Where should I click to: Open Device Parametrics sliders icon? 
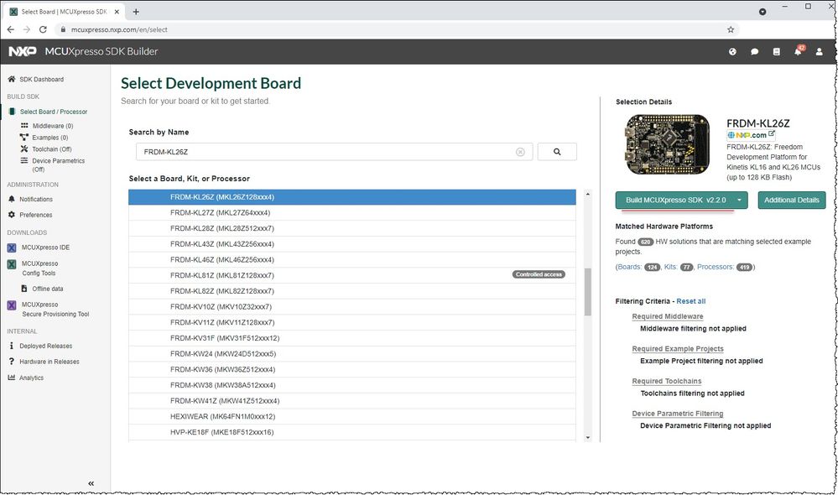[24, 160]
